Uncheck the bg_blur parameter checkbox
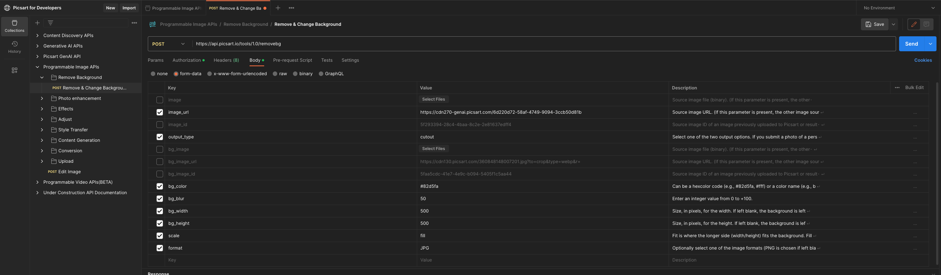Image resolution: width=941 pixels, height=275 pixels. pos(160,199)
